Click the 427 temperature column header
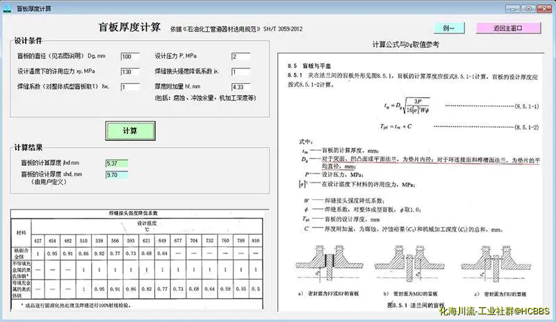 click(38, 241)
